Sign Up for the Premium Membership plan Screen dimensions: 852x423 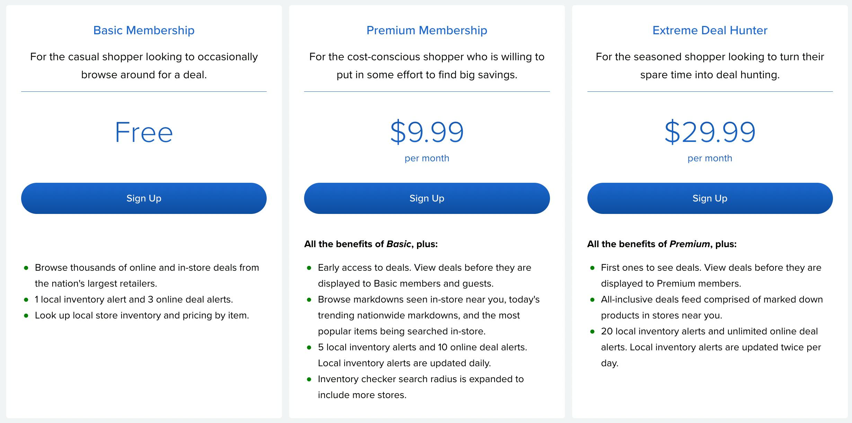(426, 198)
